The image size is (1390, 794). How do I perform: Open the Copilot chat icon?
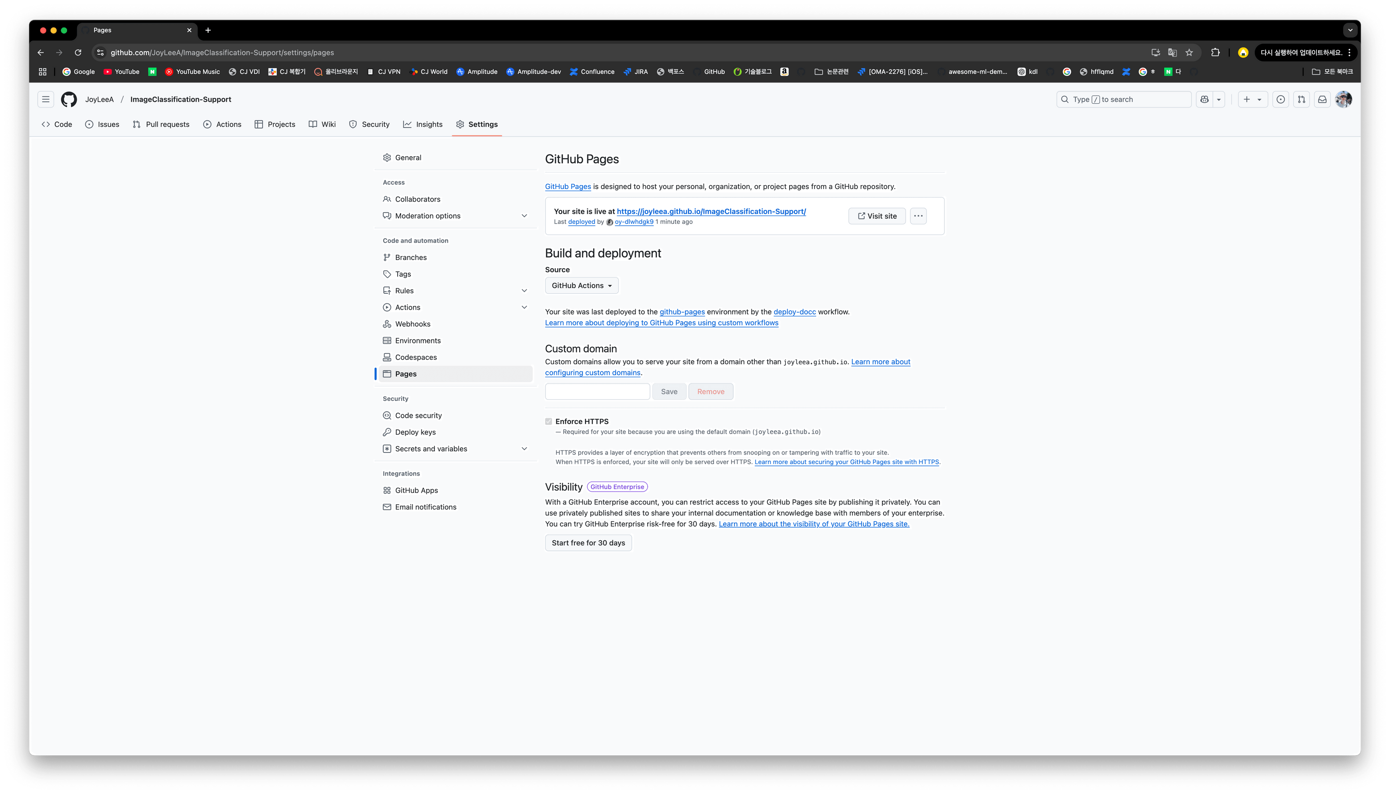point(1205,99)
